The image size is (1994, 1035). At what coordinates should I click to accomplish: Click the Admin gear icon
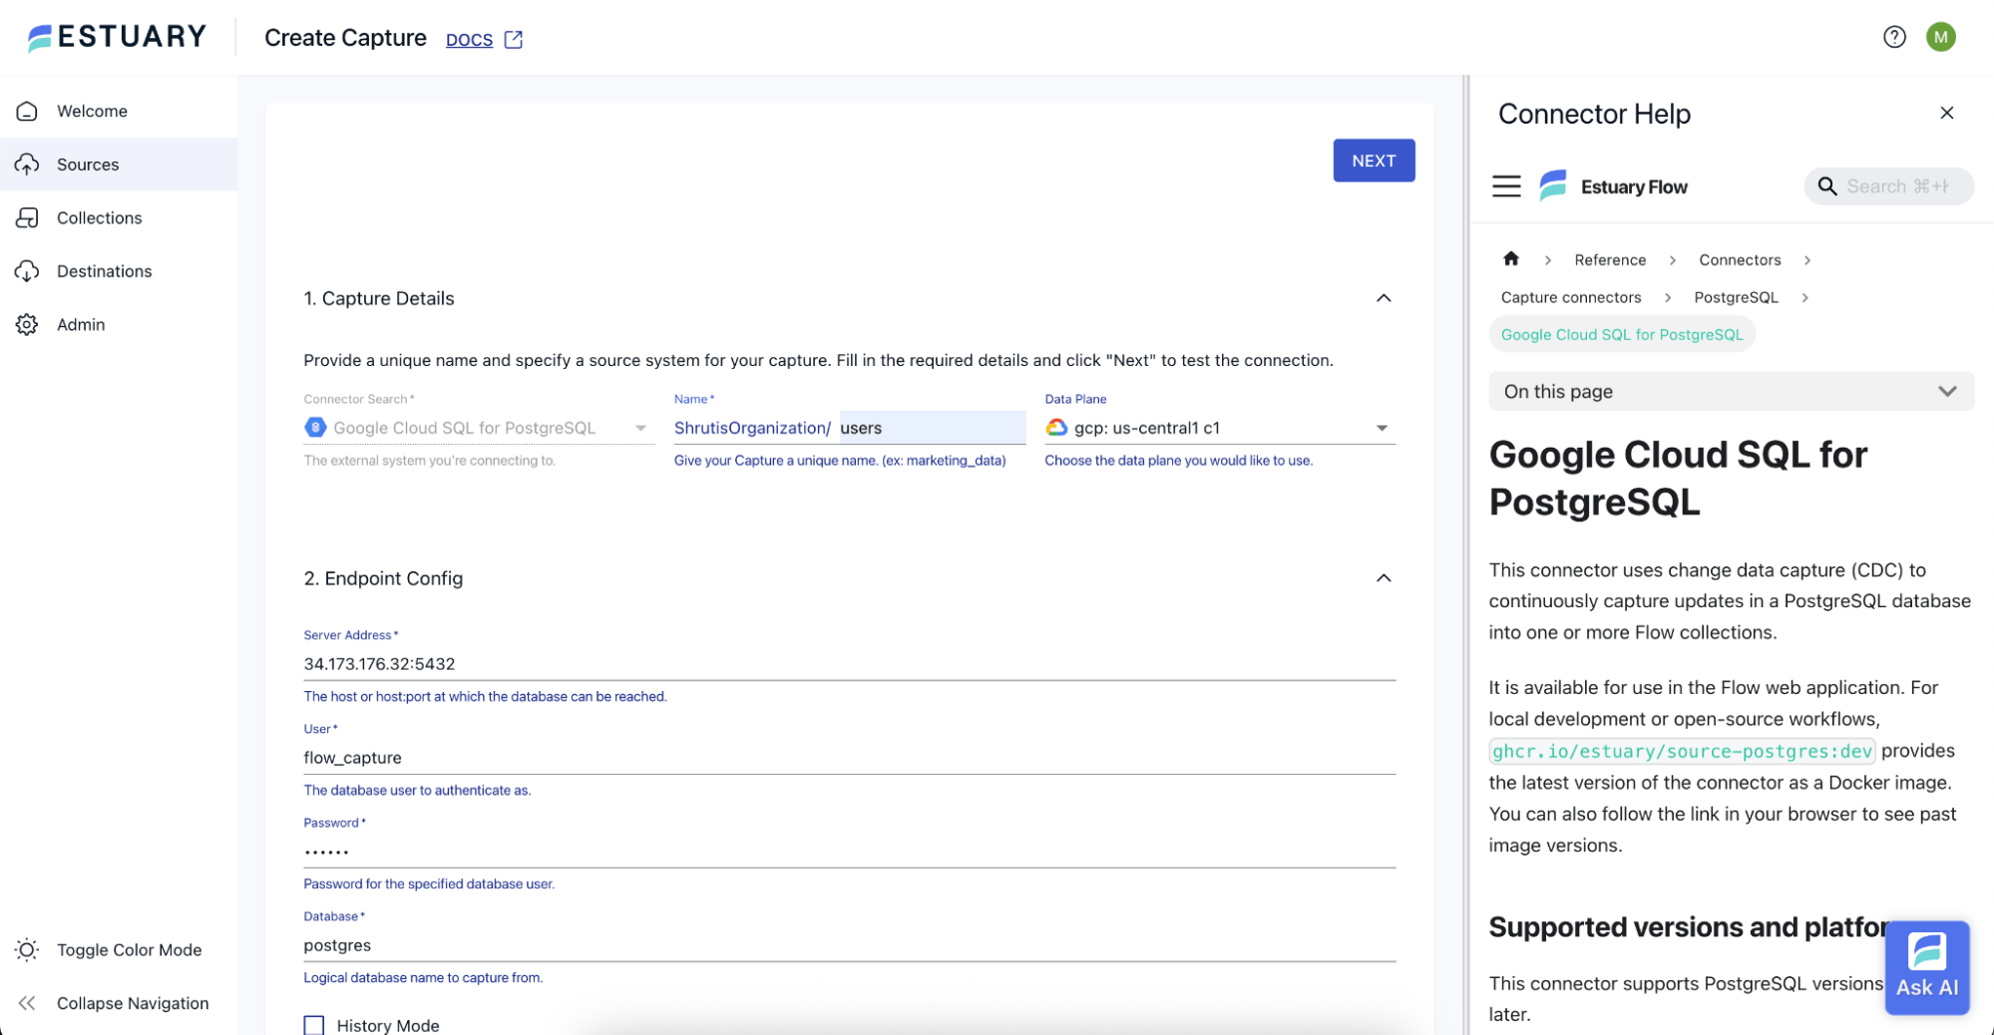click(x=27, y=324)
